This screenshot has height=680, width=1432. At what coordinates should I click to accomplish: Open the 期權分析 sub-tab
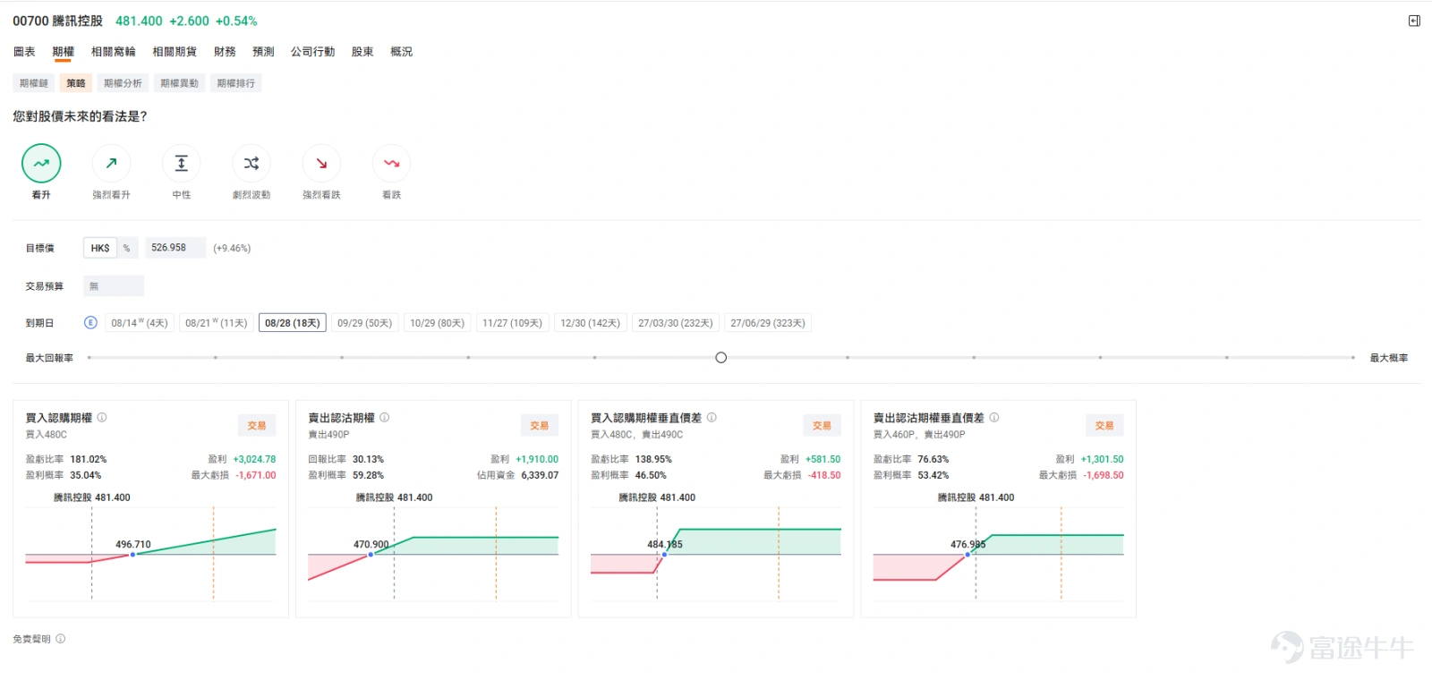click(x=123, y=83)
